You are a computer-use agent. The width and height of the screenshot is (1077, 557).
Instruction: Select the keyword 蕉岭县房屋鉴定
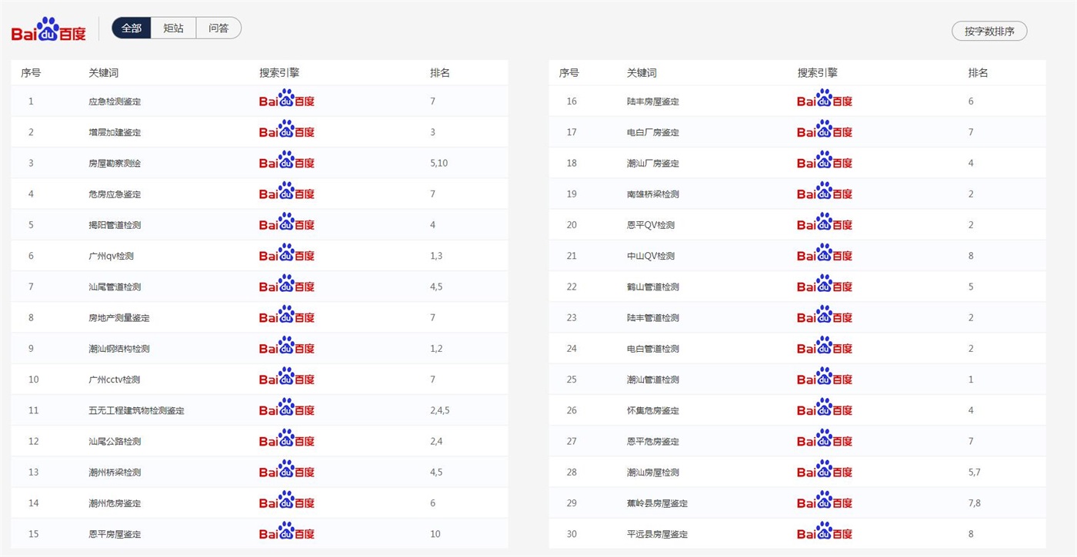click(657, 503)
